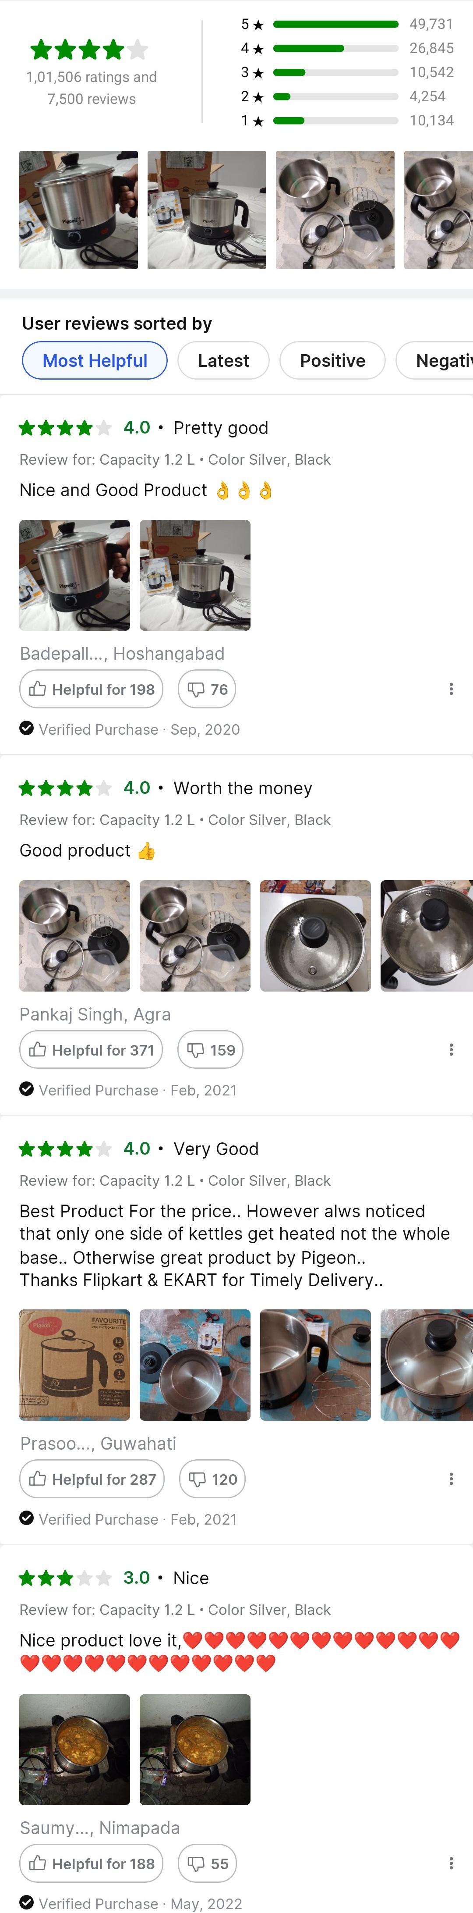Viewport: 473px width, 1913px height.
Task: Like the Badepall Hoshangabad review
Action: (91, 689)
